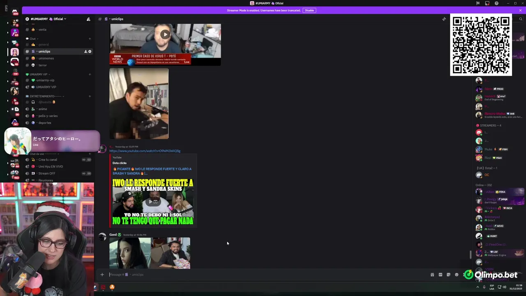Open the PICANTE IWO LE RESPONDE video title
Viewport: 526px width, 296px height.
click(x=152, y=171)
